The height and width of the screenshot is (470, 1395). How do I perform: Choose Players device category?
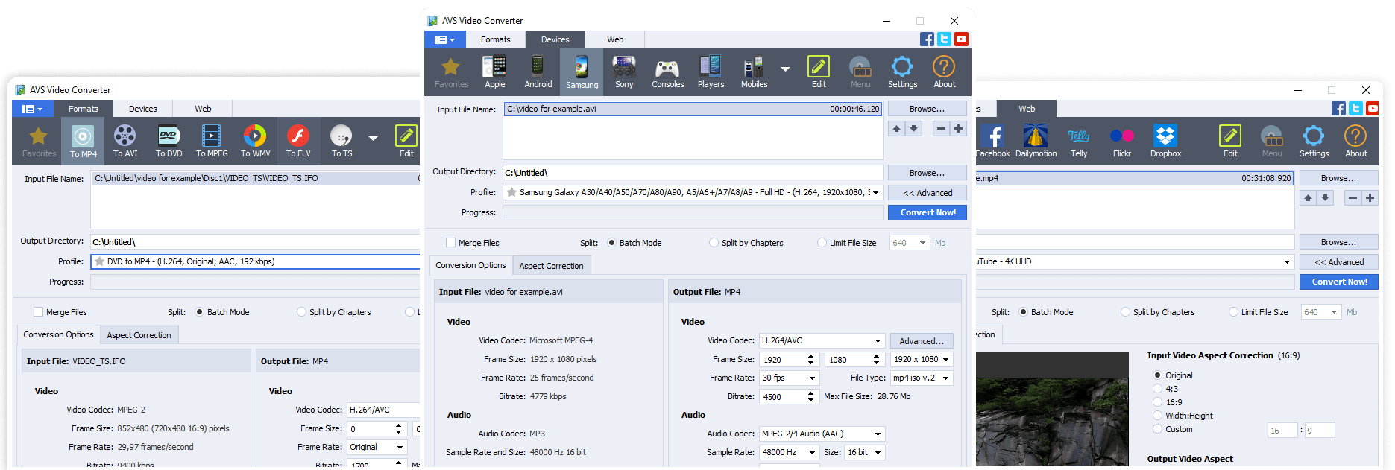click(711, 72)
